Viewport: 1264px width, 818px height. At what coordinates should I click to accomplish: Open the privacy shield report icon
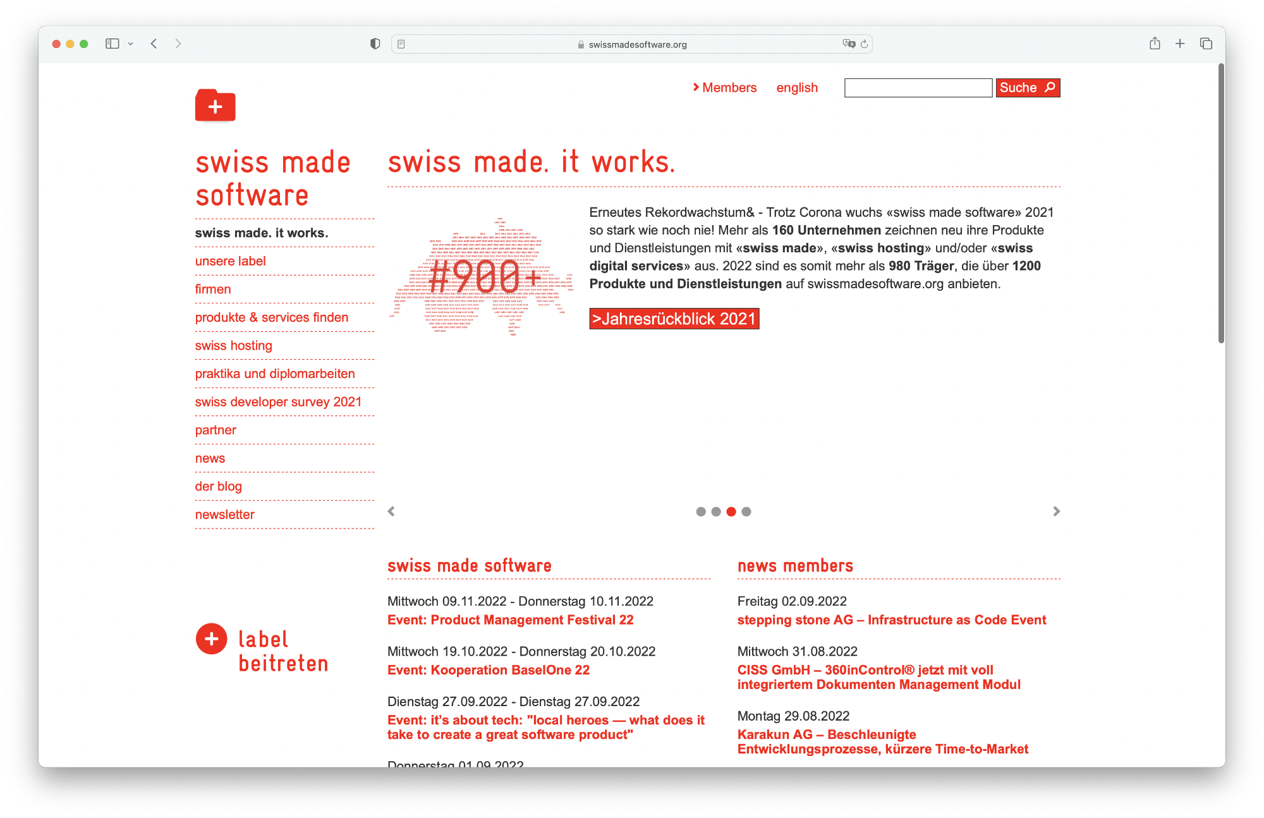(375, 44)
